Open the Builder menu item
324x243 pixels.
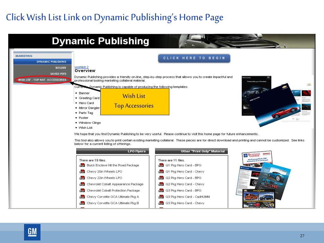click(x=42, y=68)
